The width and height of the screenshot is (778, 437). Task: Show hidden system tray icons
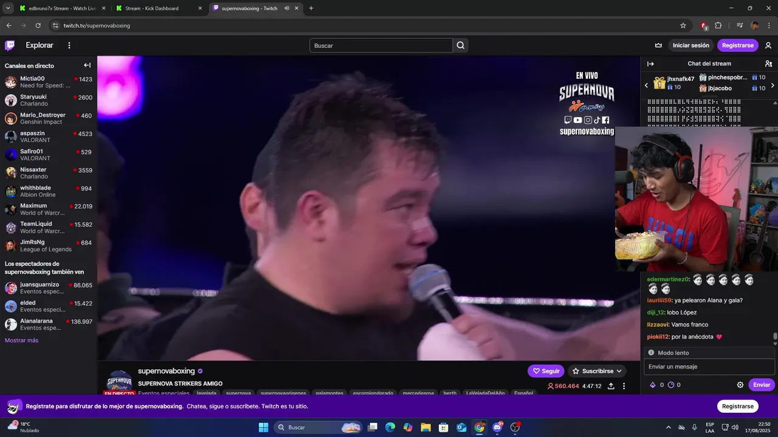click(669, 427)
